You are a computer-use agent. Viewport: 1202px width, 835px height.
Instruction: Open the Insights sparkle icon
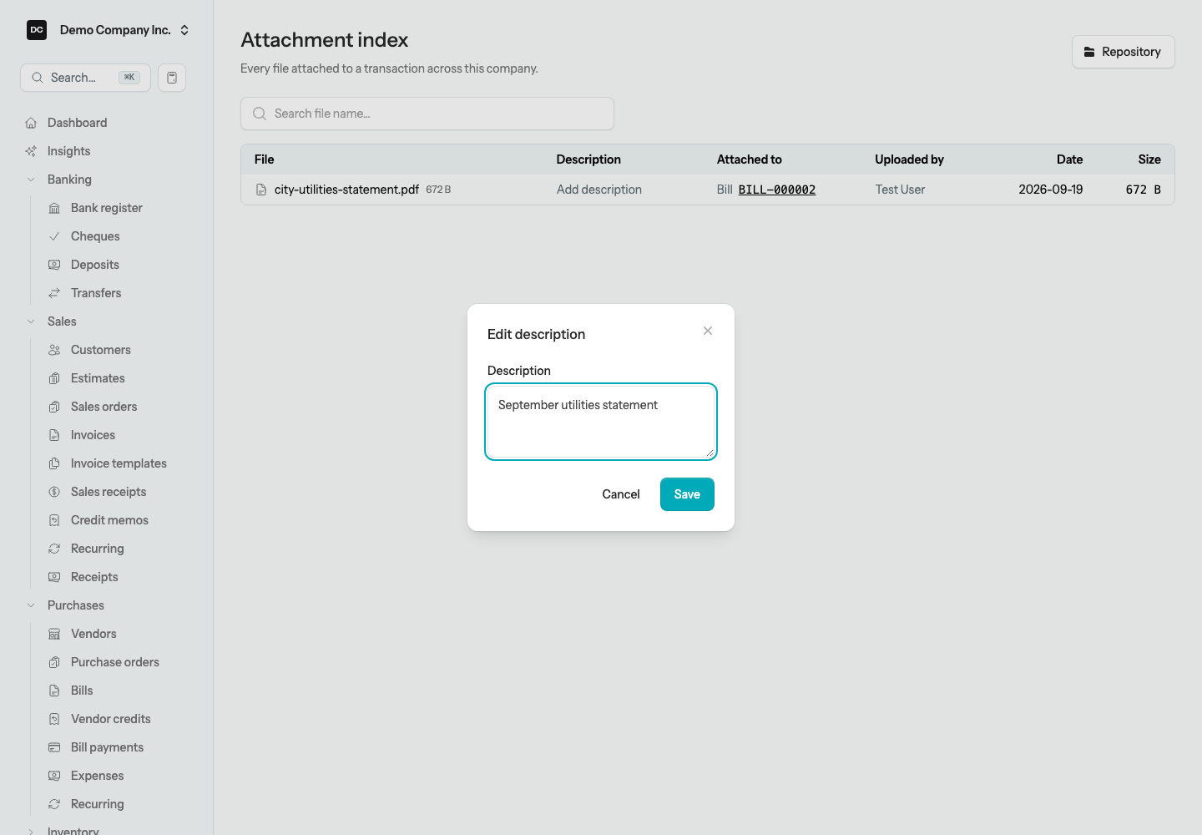tap(31, 151)
